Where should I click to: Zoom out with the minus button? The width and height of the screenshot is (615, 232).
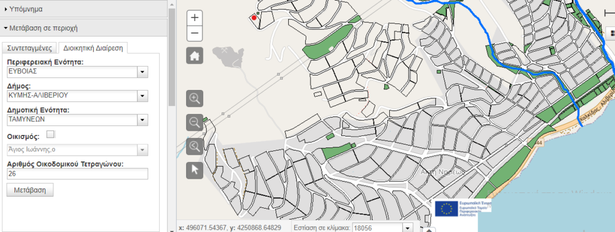[x=195, y=33]
